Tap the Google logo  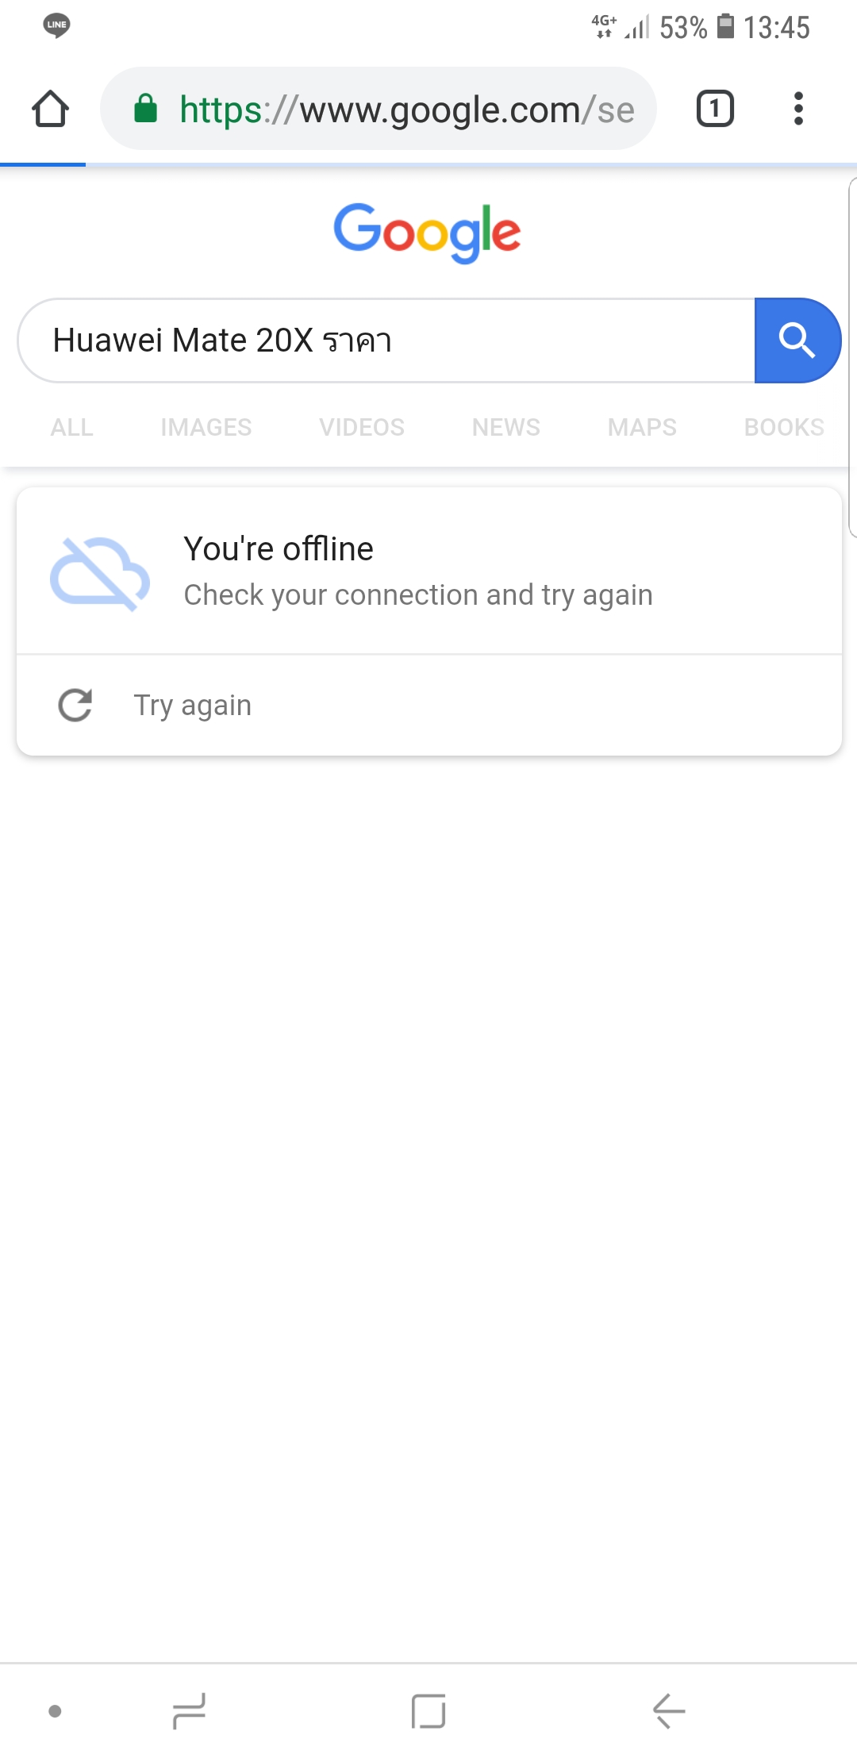click(x=427, y=232)
